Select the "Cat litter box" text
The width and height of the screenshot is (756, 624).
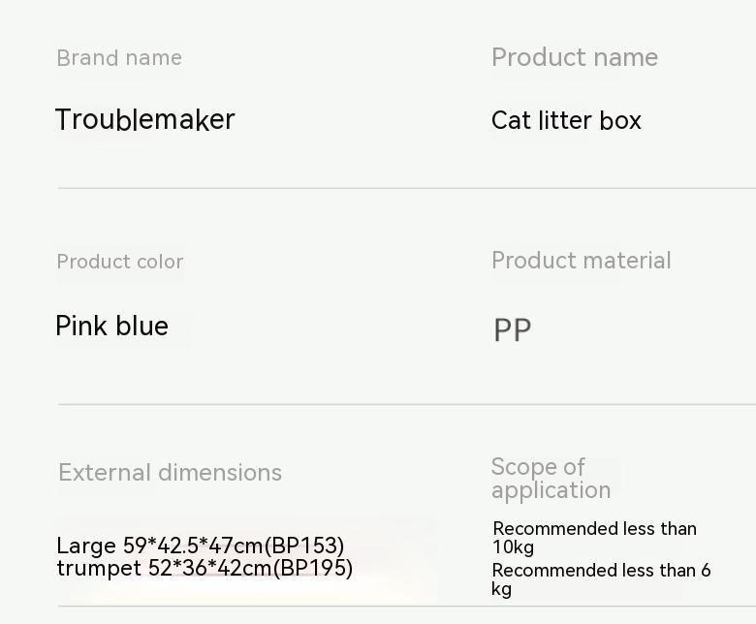(566, 121)
